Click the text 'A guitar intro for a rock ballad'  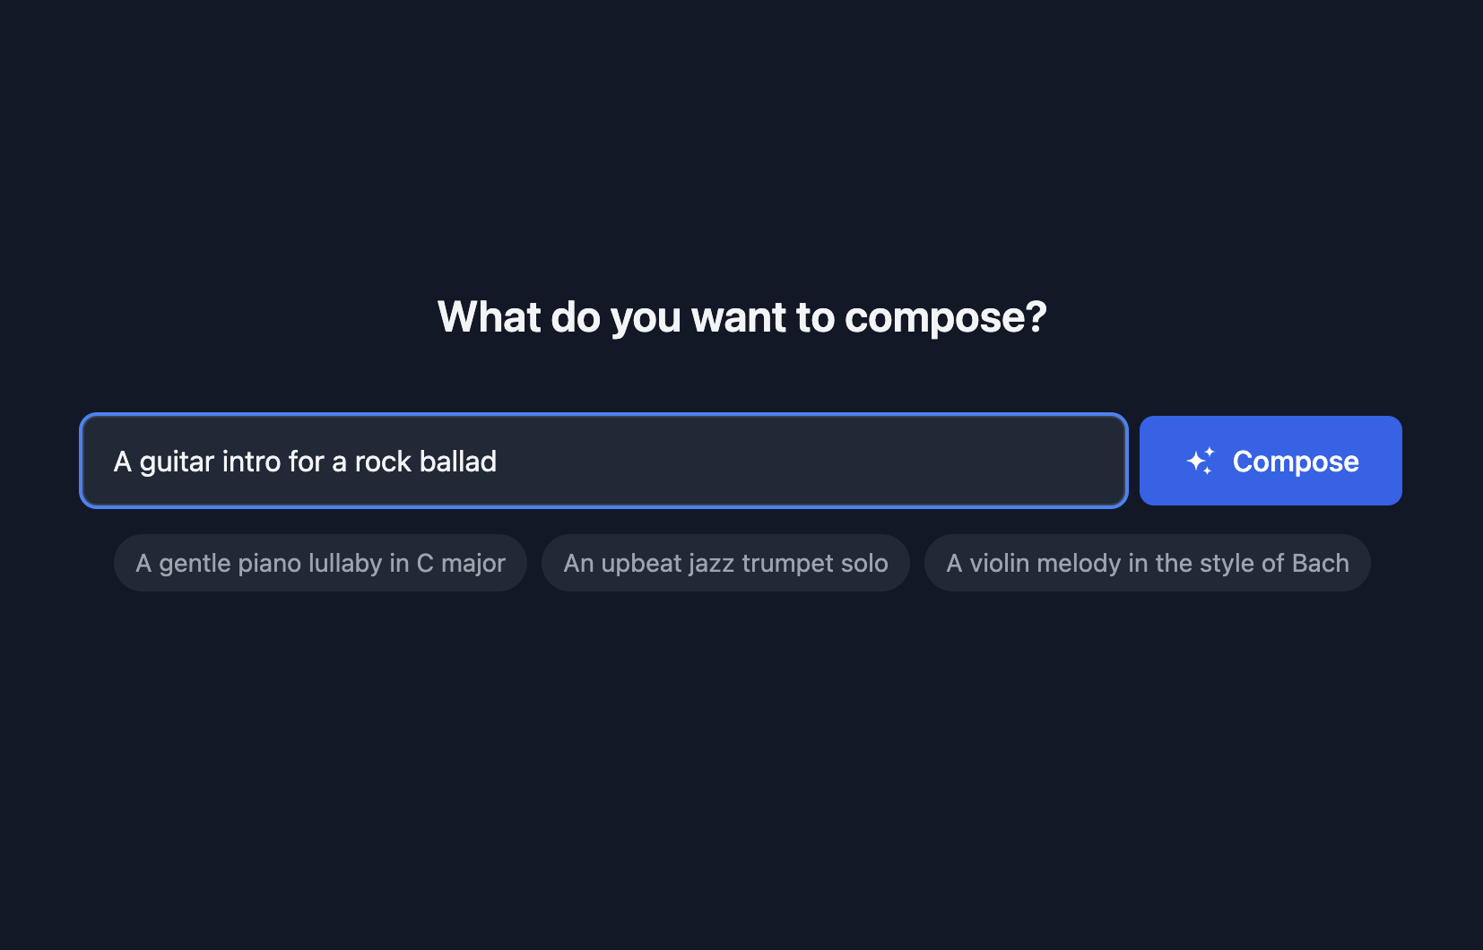tap(305, 461)
